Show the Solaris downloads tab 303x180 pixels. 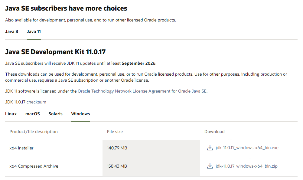[x=55, y=114]
